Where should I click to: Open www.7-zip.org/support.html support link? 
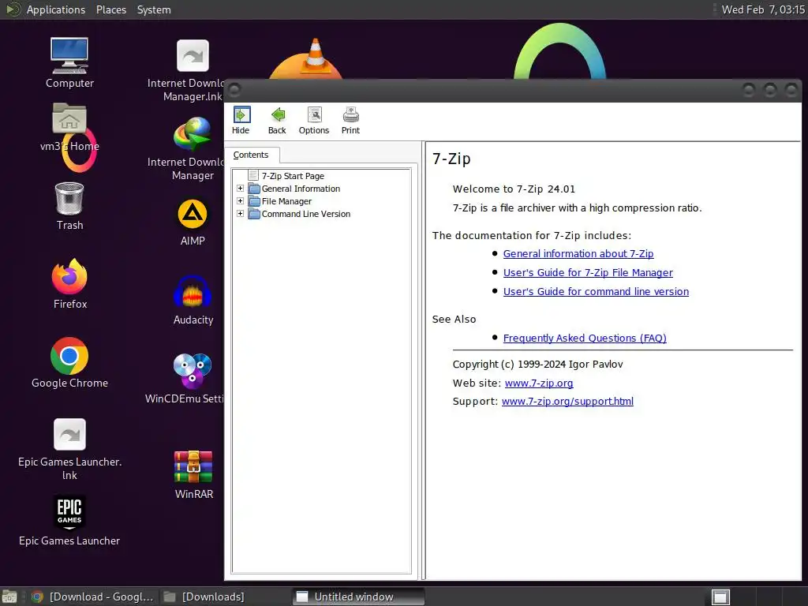(x=567, y=402)
